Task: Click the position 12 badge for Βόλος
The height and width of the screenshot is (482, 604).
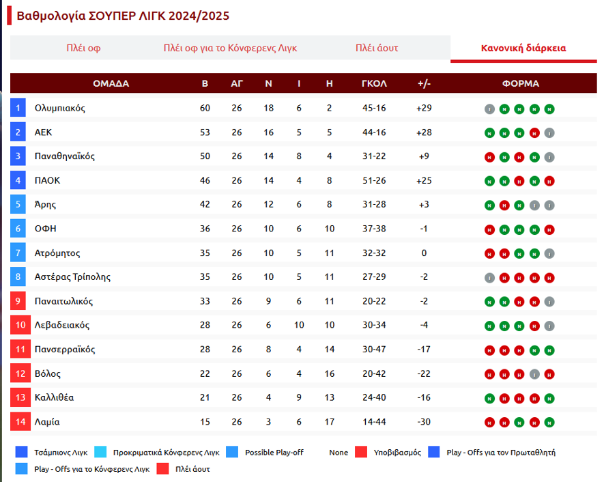Action: coord(20,373)
